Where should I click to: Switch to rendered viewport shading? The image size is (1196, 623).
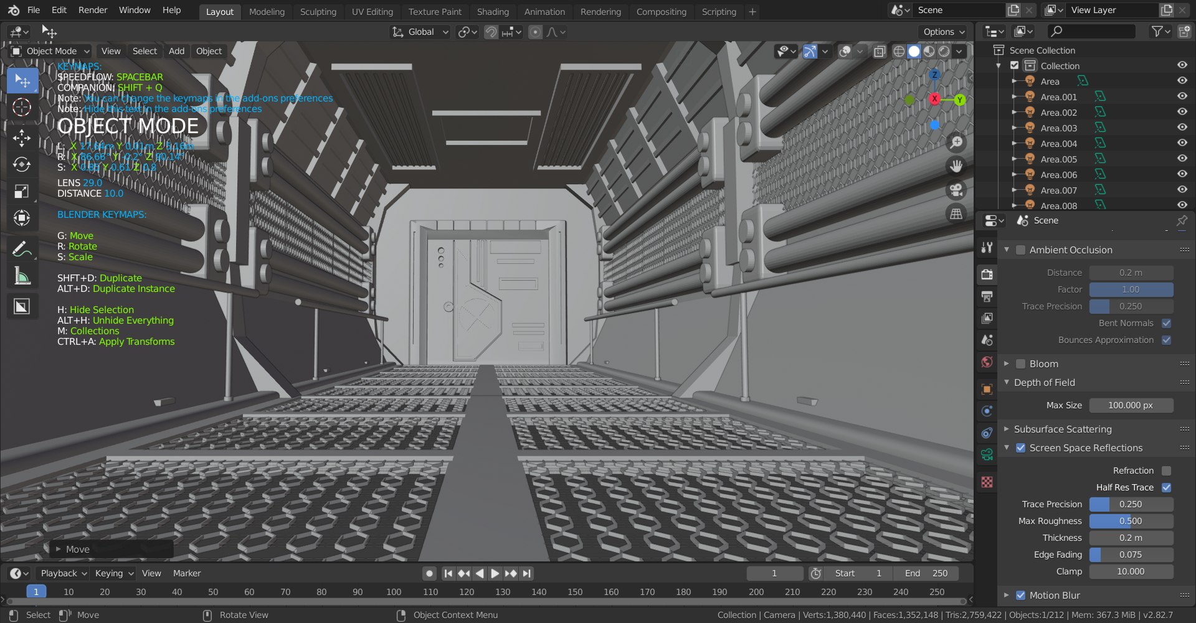tap(944, 51)
